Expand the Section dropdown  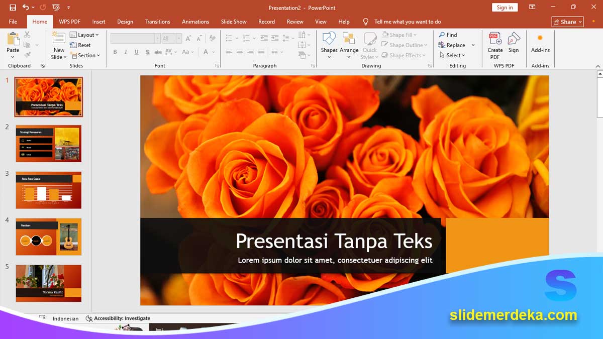click(85, 55)
